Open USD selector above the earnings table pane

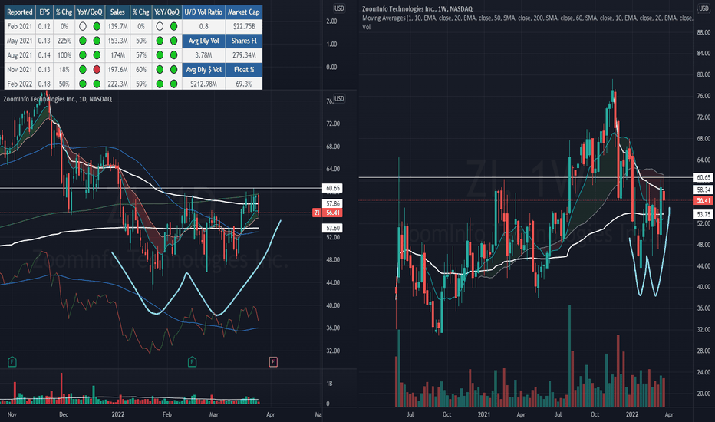coord(339,8)
